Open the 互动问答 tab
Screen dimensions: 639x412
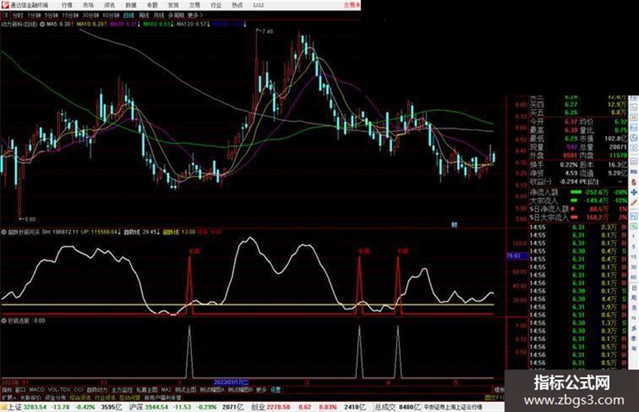130,397
